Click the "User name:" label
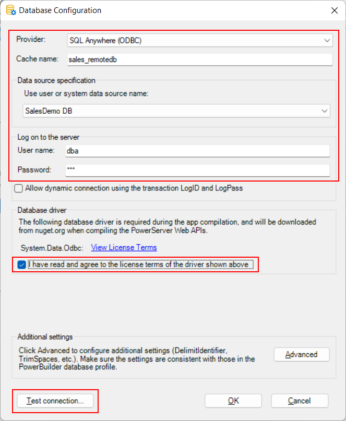This screenshot has width=346, height=421. [35, 150]
